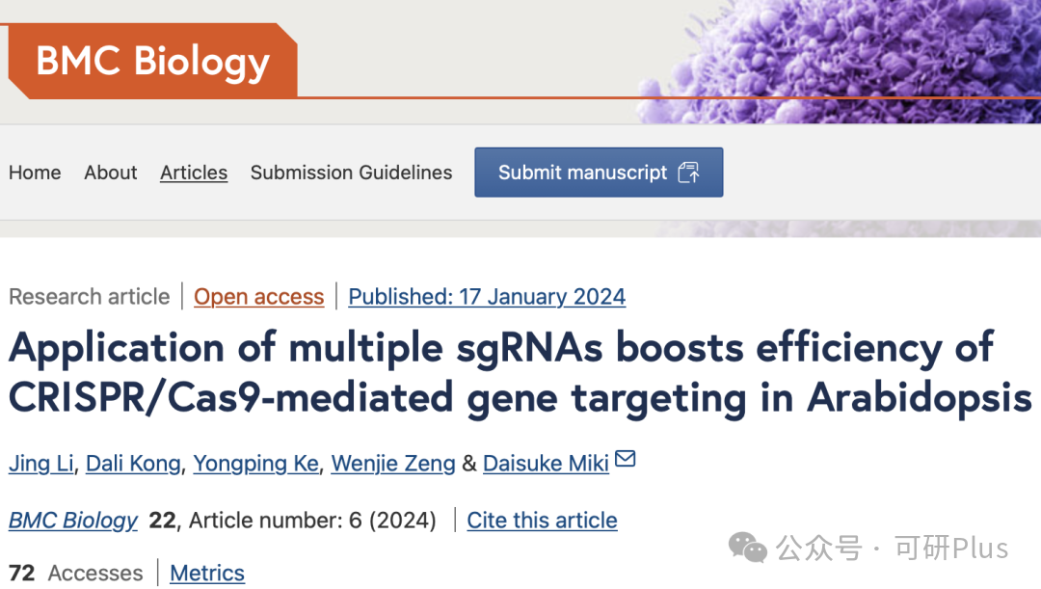Open Submission Guidelines page
The height and width of the screenshot is (589, 1041).
[351, 173]
